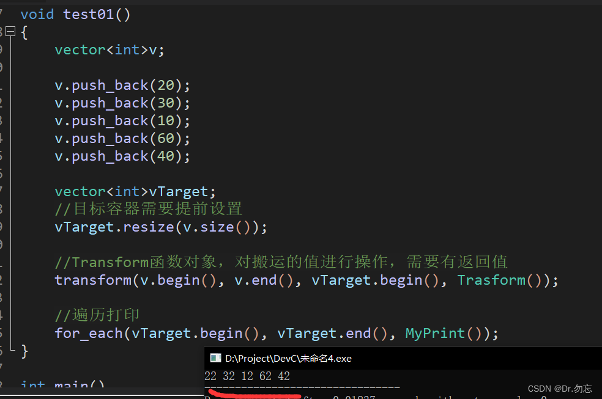Click the line void test01()
The image size is (602, 399).
75,15
